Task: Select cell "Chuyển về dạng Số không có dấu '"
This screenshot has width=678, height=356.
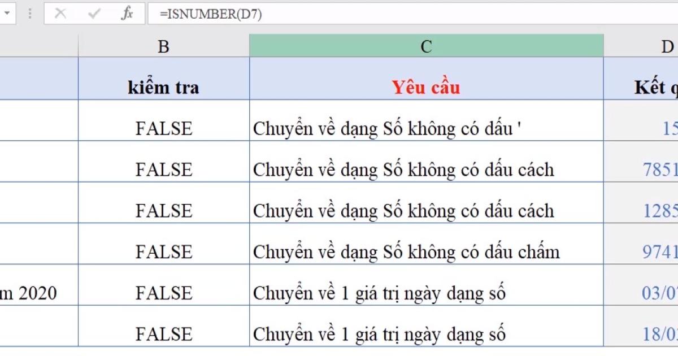Action: coord(427,121)
